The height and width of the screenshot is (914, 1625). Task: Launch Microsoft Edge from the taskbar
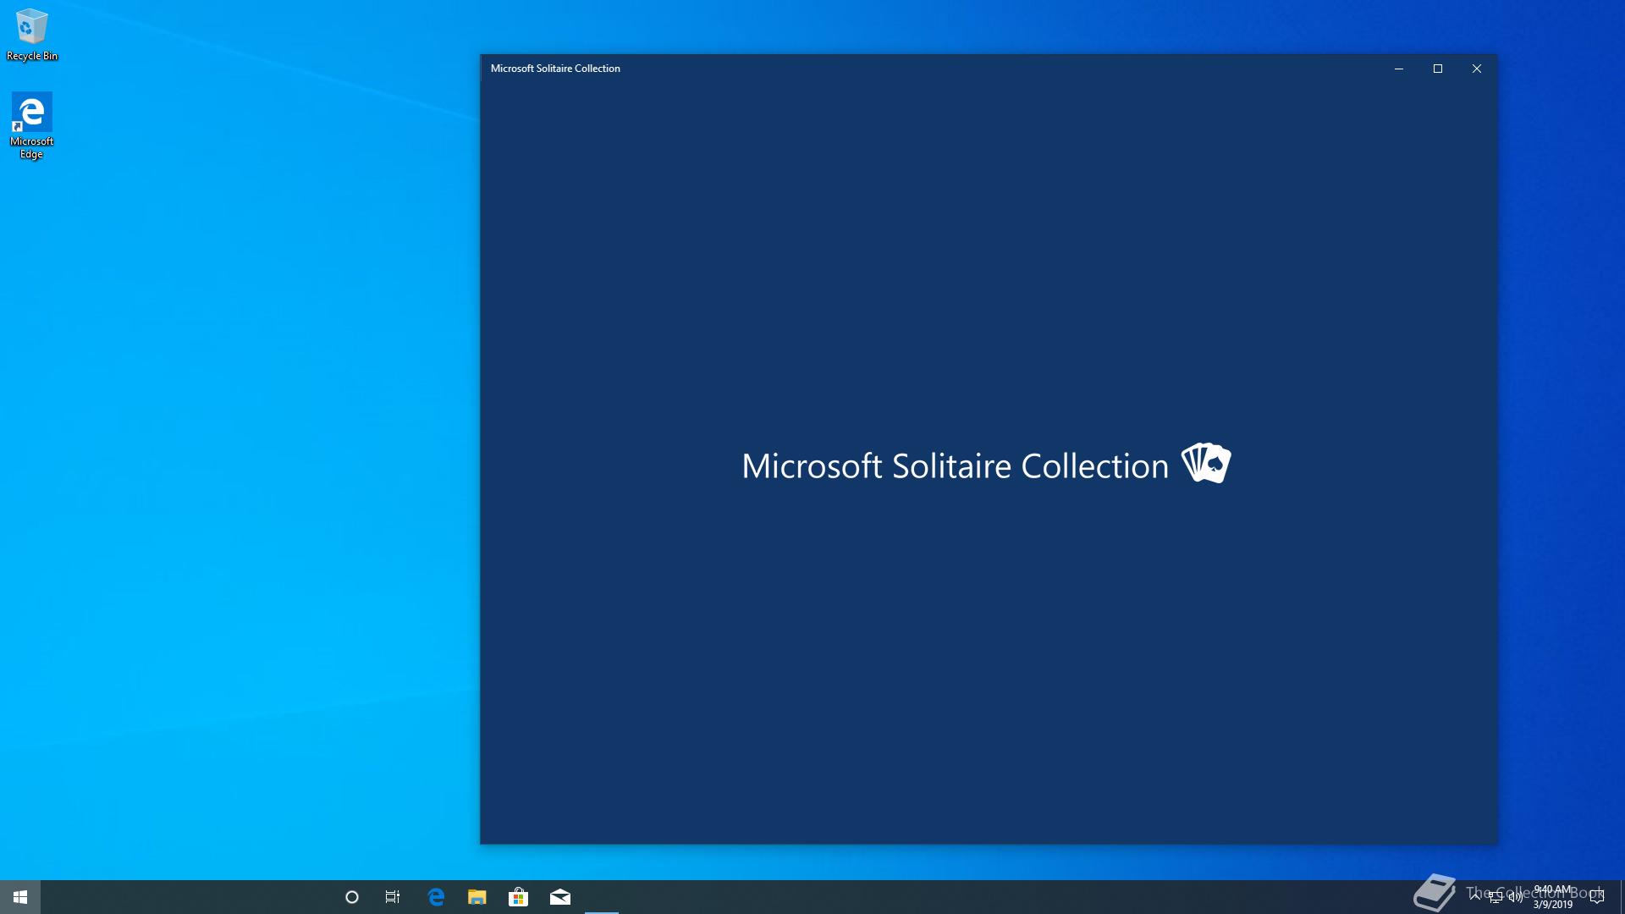coord(436,897)
